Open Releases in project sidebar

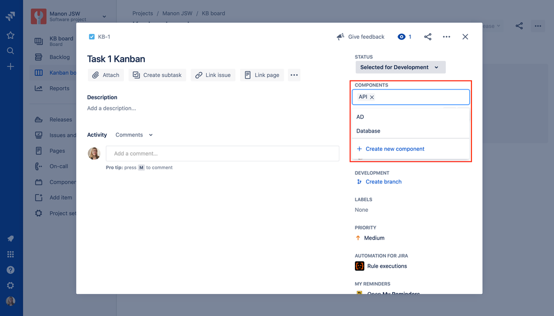click(x=53, y=119)
